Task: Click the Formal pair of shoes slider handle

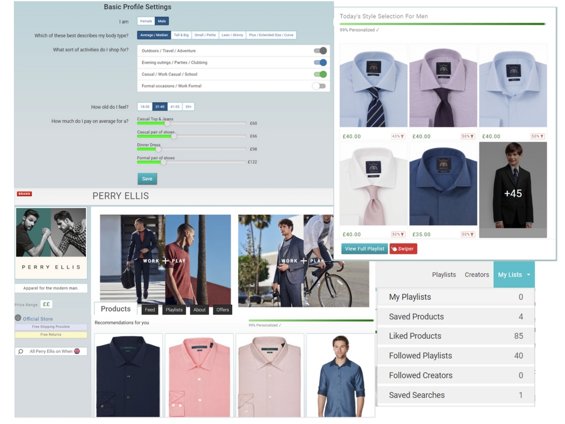Action: pyautogui.click(x=163, y=162)
